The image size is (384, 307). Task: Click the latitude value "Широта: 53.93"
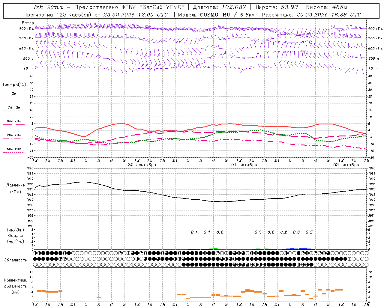pos(276,7)
